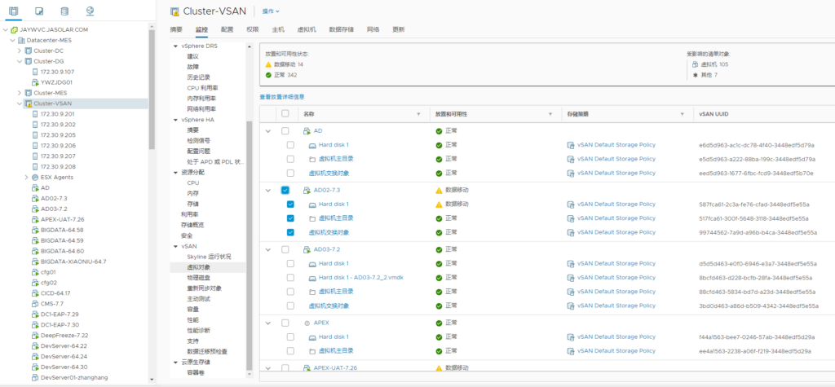
Task: Open the 操作 actions dropdown
Action: tap(270, 11)
